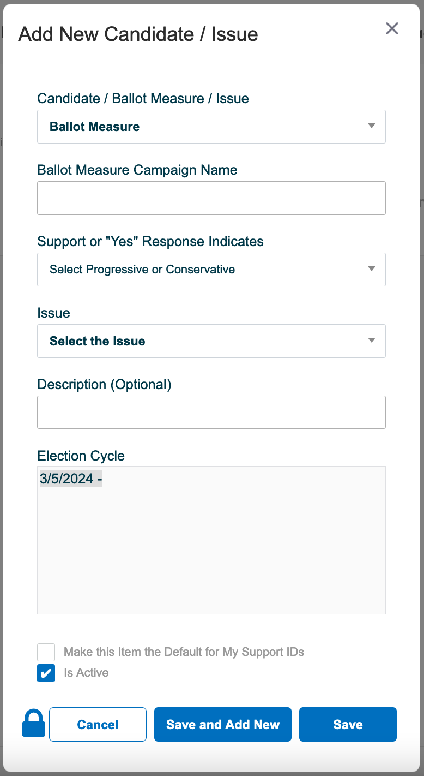This screenshot has width=424, height=776.
Task: Click the Is Active label text
Action: pos(86,673)
